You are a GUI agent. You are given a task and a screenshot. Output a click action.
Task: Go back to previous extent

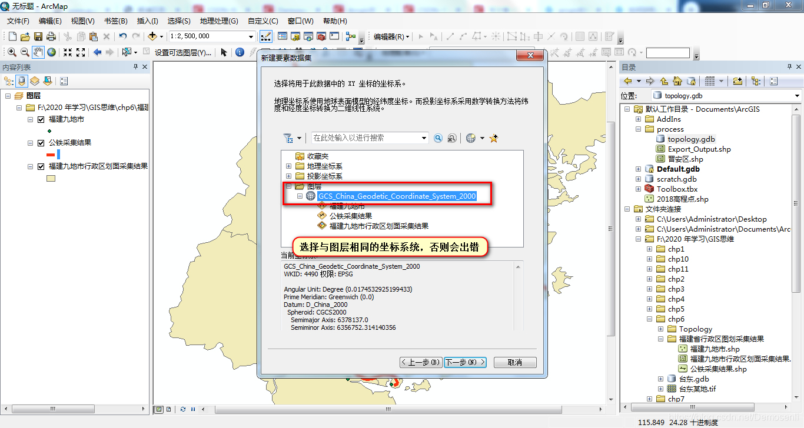[98, 52]
